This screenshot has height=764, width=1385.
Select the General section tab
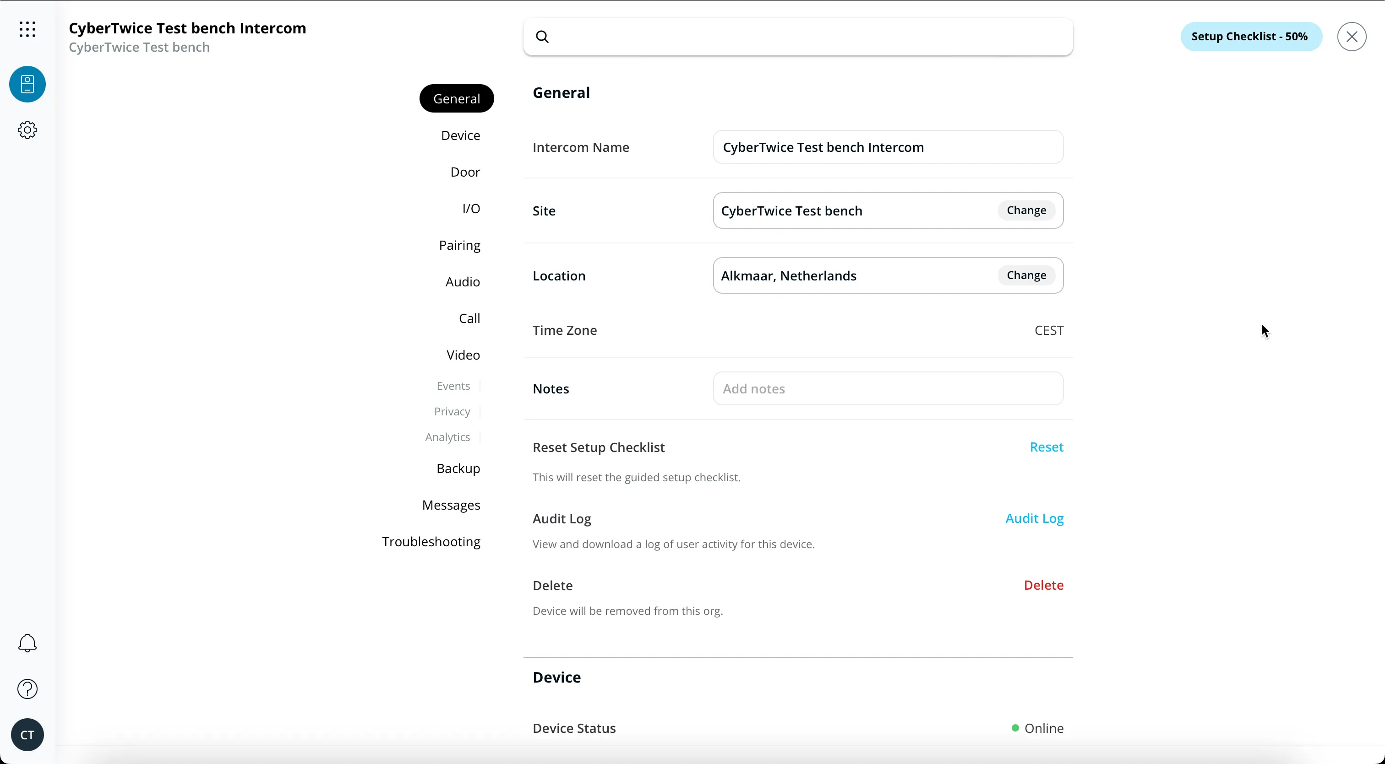coord(457,98)
